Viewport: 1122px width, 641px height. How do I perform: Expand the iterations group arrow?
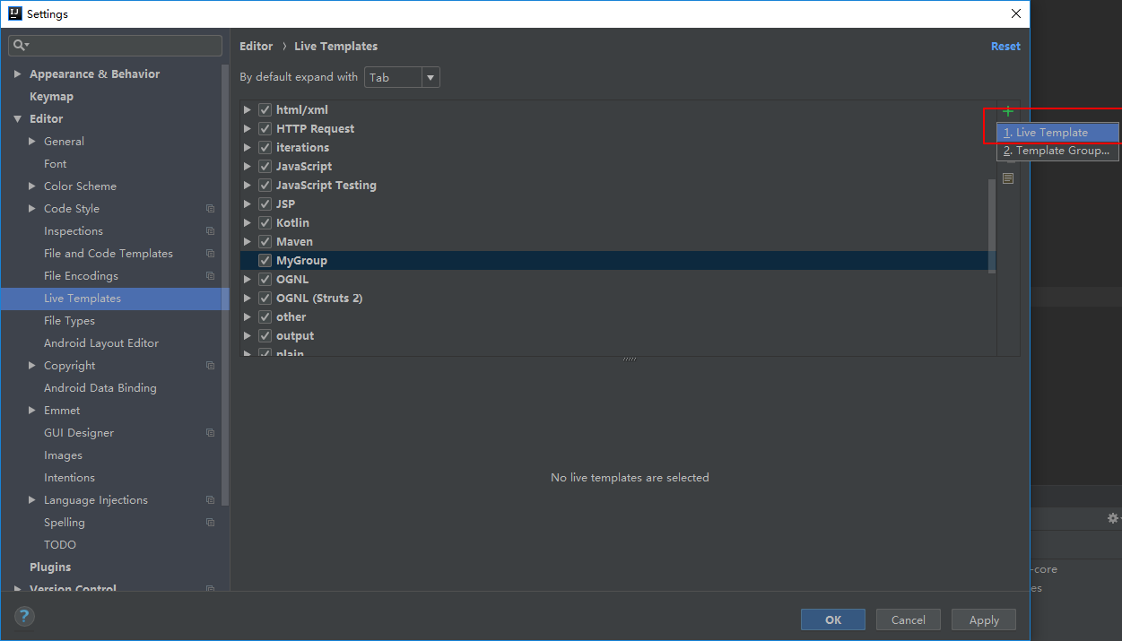point(248,147)
